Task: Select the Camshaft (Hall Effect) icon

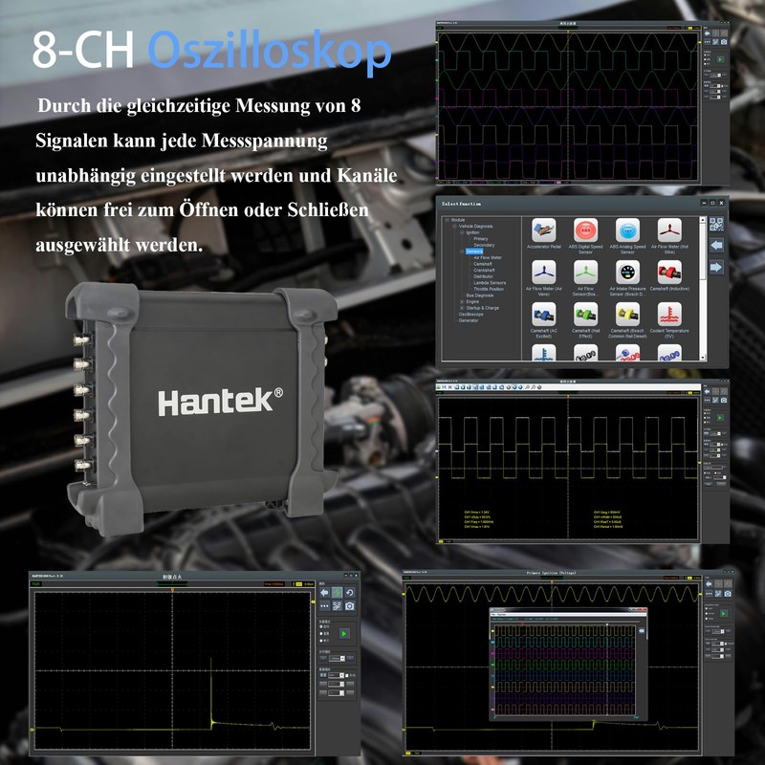Action: tap(585, 316)
